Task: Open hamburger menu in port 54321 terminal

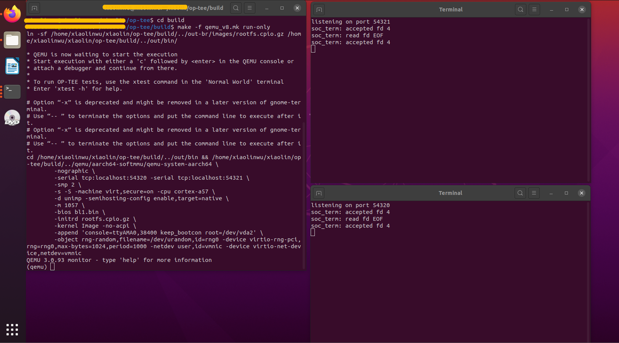Action: point(534,10)
